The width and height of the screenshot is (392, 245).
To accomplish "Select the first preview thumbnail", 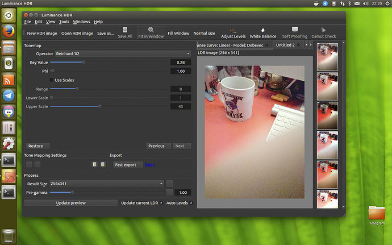I will click(327, 57).
